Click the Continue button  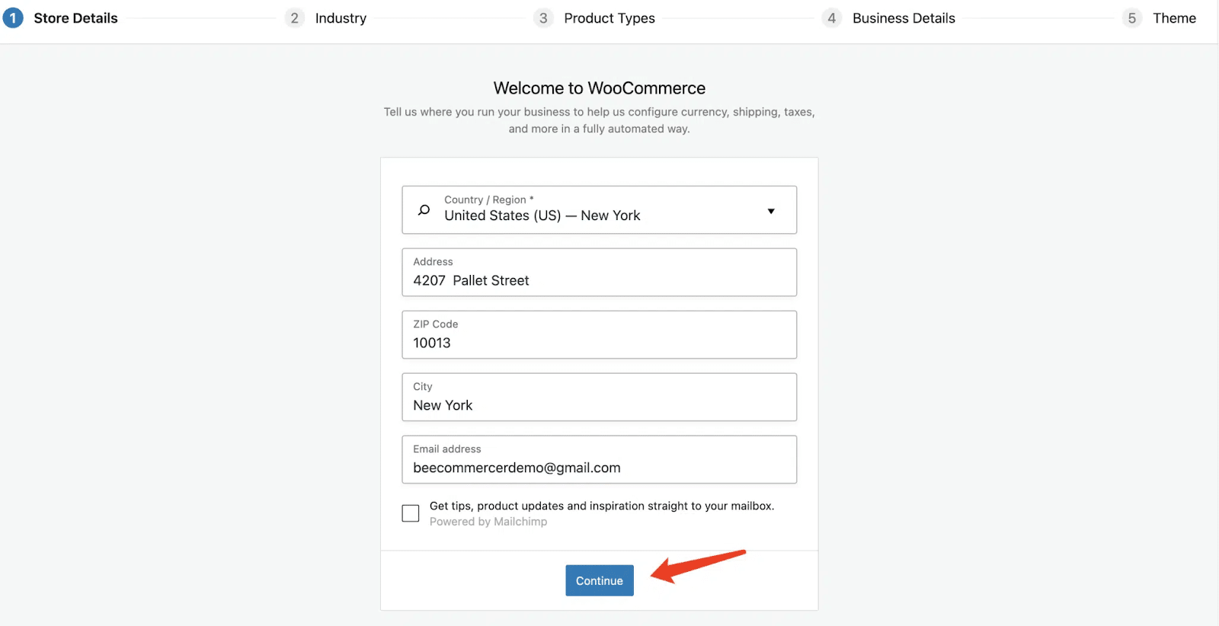pyautogui.click(x=600, y=580)
